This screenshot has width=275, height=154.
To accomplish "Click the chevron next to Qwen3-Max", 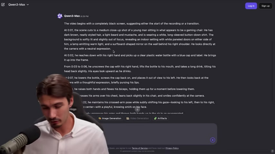I will click(x=28, y=5).
